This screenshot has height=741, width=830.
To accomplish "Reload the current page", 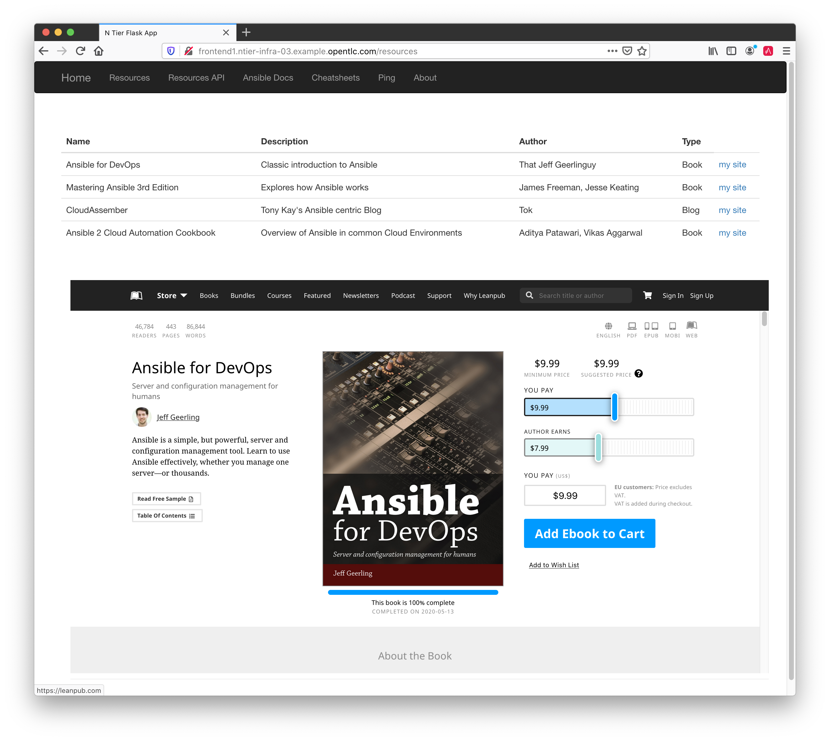I will (x=81, y=51).
